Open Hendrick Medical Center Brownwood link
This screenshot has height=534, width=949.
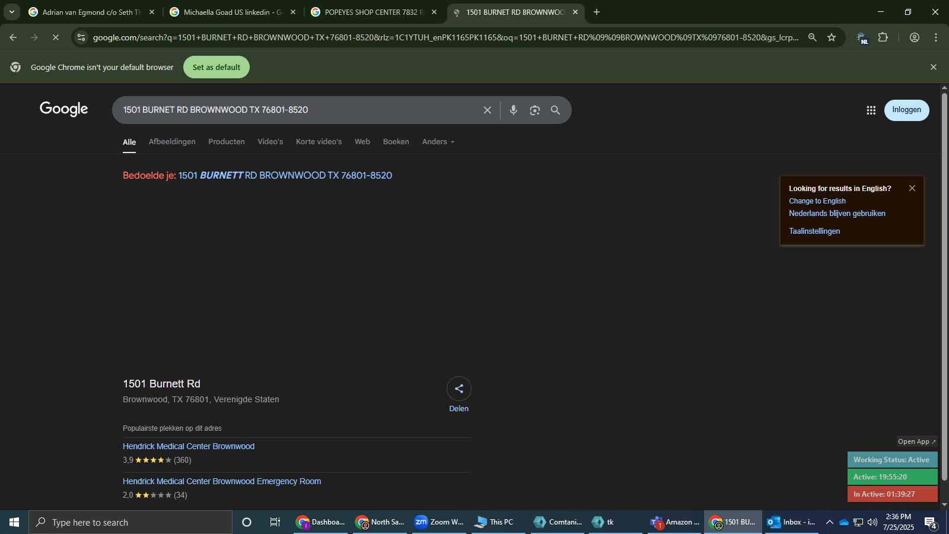189,446
